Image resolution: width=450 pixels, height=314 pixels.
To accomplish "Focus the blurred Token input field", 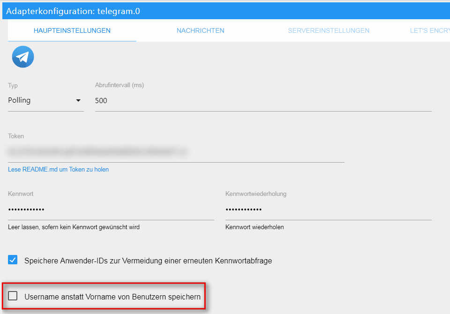I will 176,152.
